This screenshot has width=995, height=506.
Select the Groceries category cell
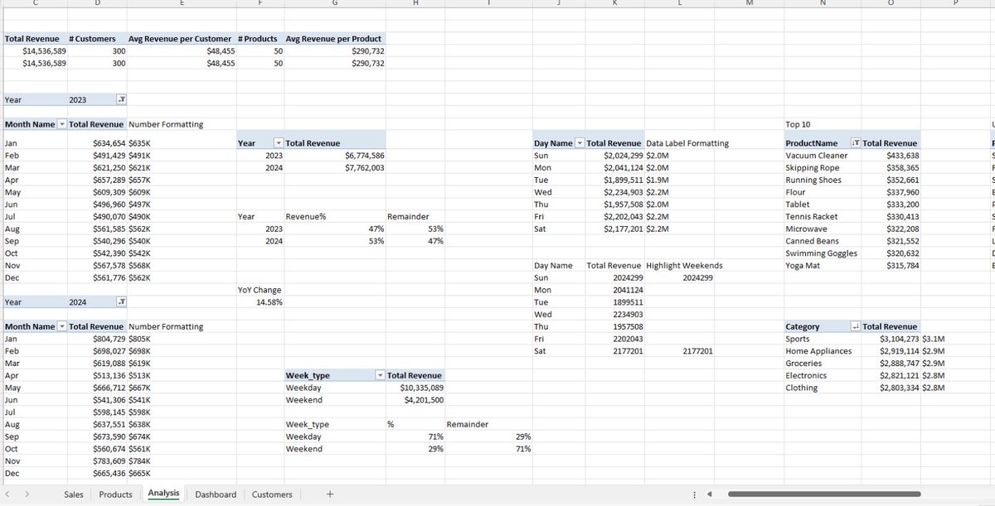coord(823,364)
